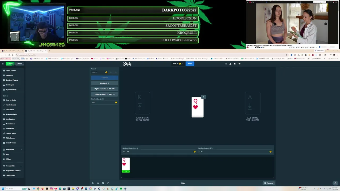
Task: Open Continue Playing in sidebar
Action: [x=12, y=80]
